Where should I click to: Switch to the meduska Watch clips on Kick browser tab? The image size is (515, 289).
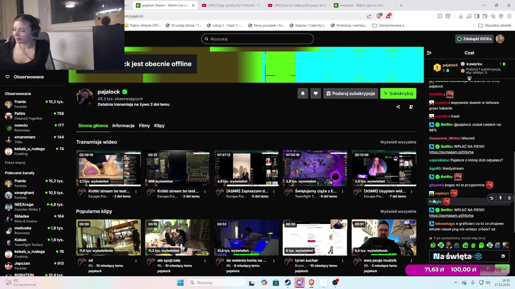click(x=362, y=5)
